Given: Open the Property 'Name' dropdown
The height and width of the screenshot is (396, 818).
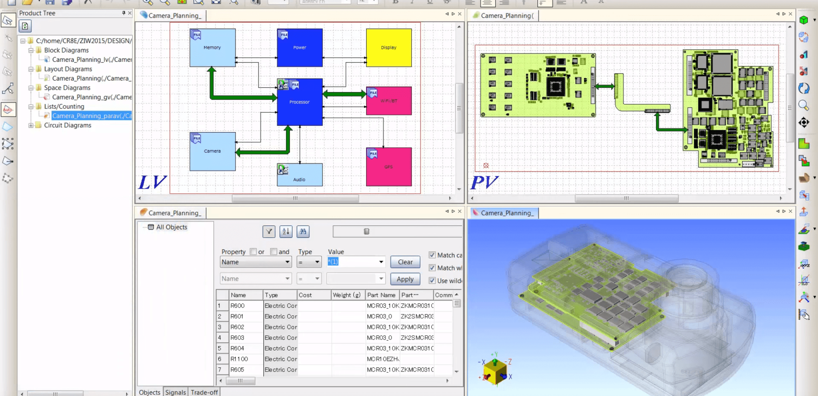Looking at the screenshot, I should click(x=256, y=262).
